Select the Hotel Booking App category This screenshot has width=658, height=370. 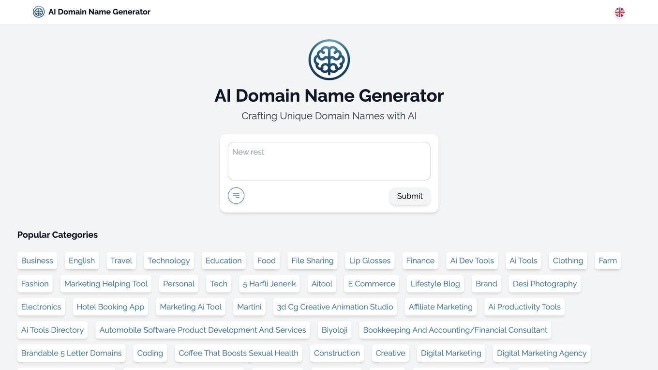[x=110, y=307]
